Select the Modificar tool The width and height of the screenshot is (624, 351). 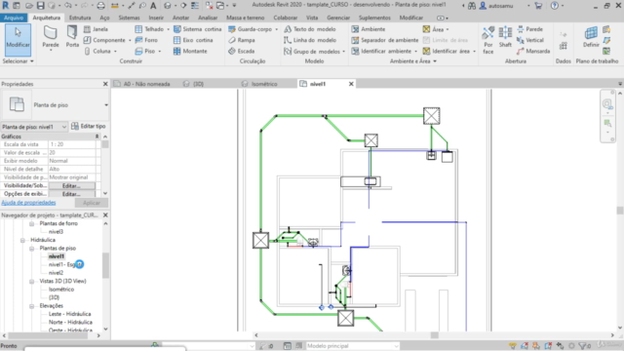(x=18, y=40)
